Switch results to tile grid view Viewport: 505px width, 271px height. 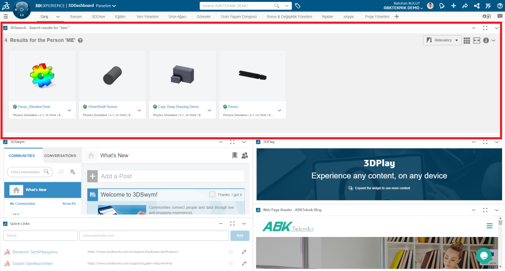click(467, 40)
